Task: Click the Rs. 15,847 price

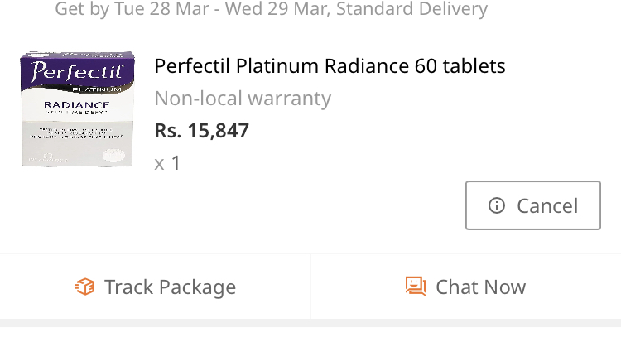Action: click(x=201, y=130)
